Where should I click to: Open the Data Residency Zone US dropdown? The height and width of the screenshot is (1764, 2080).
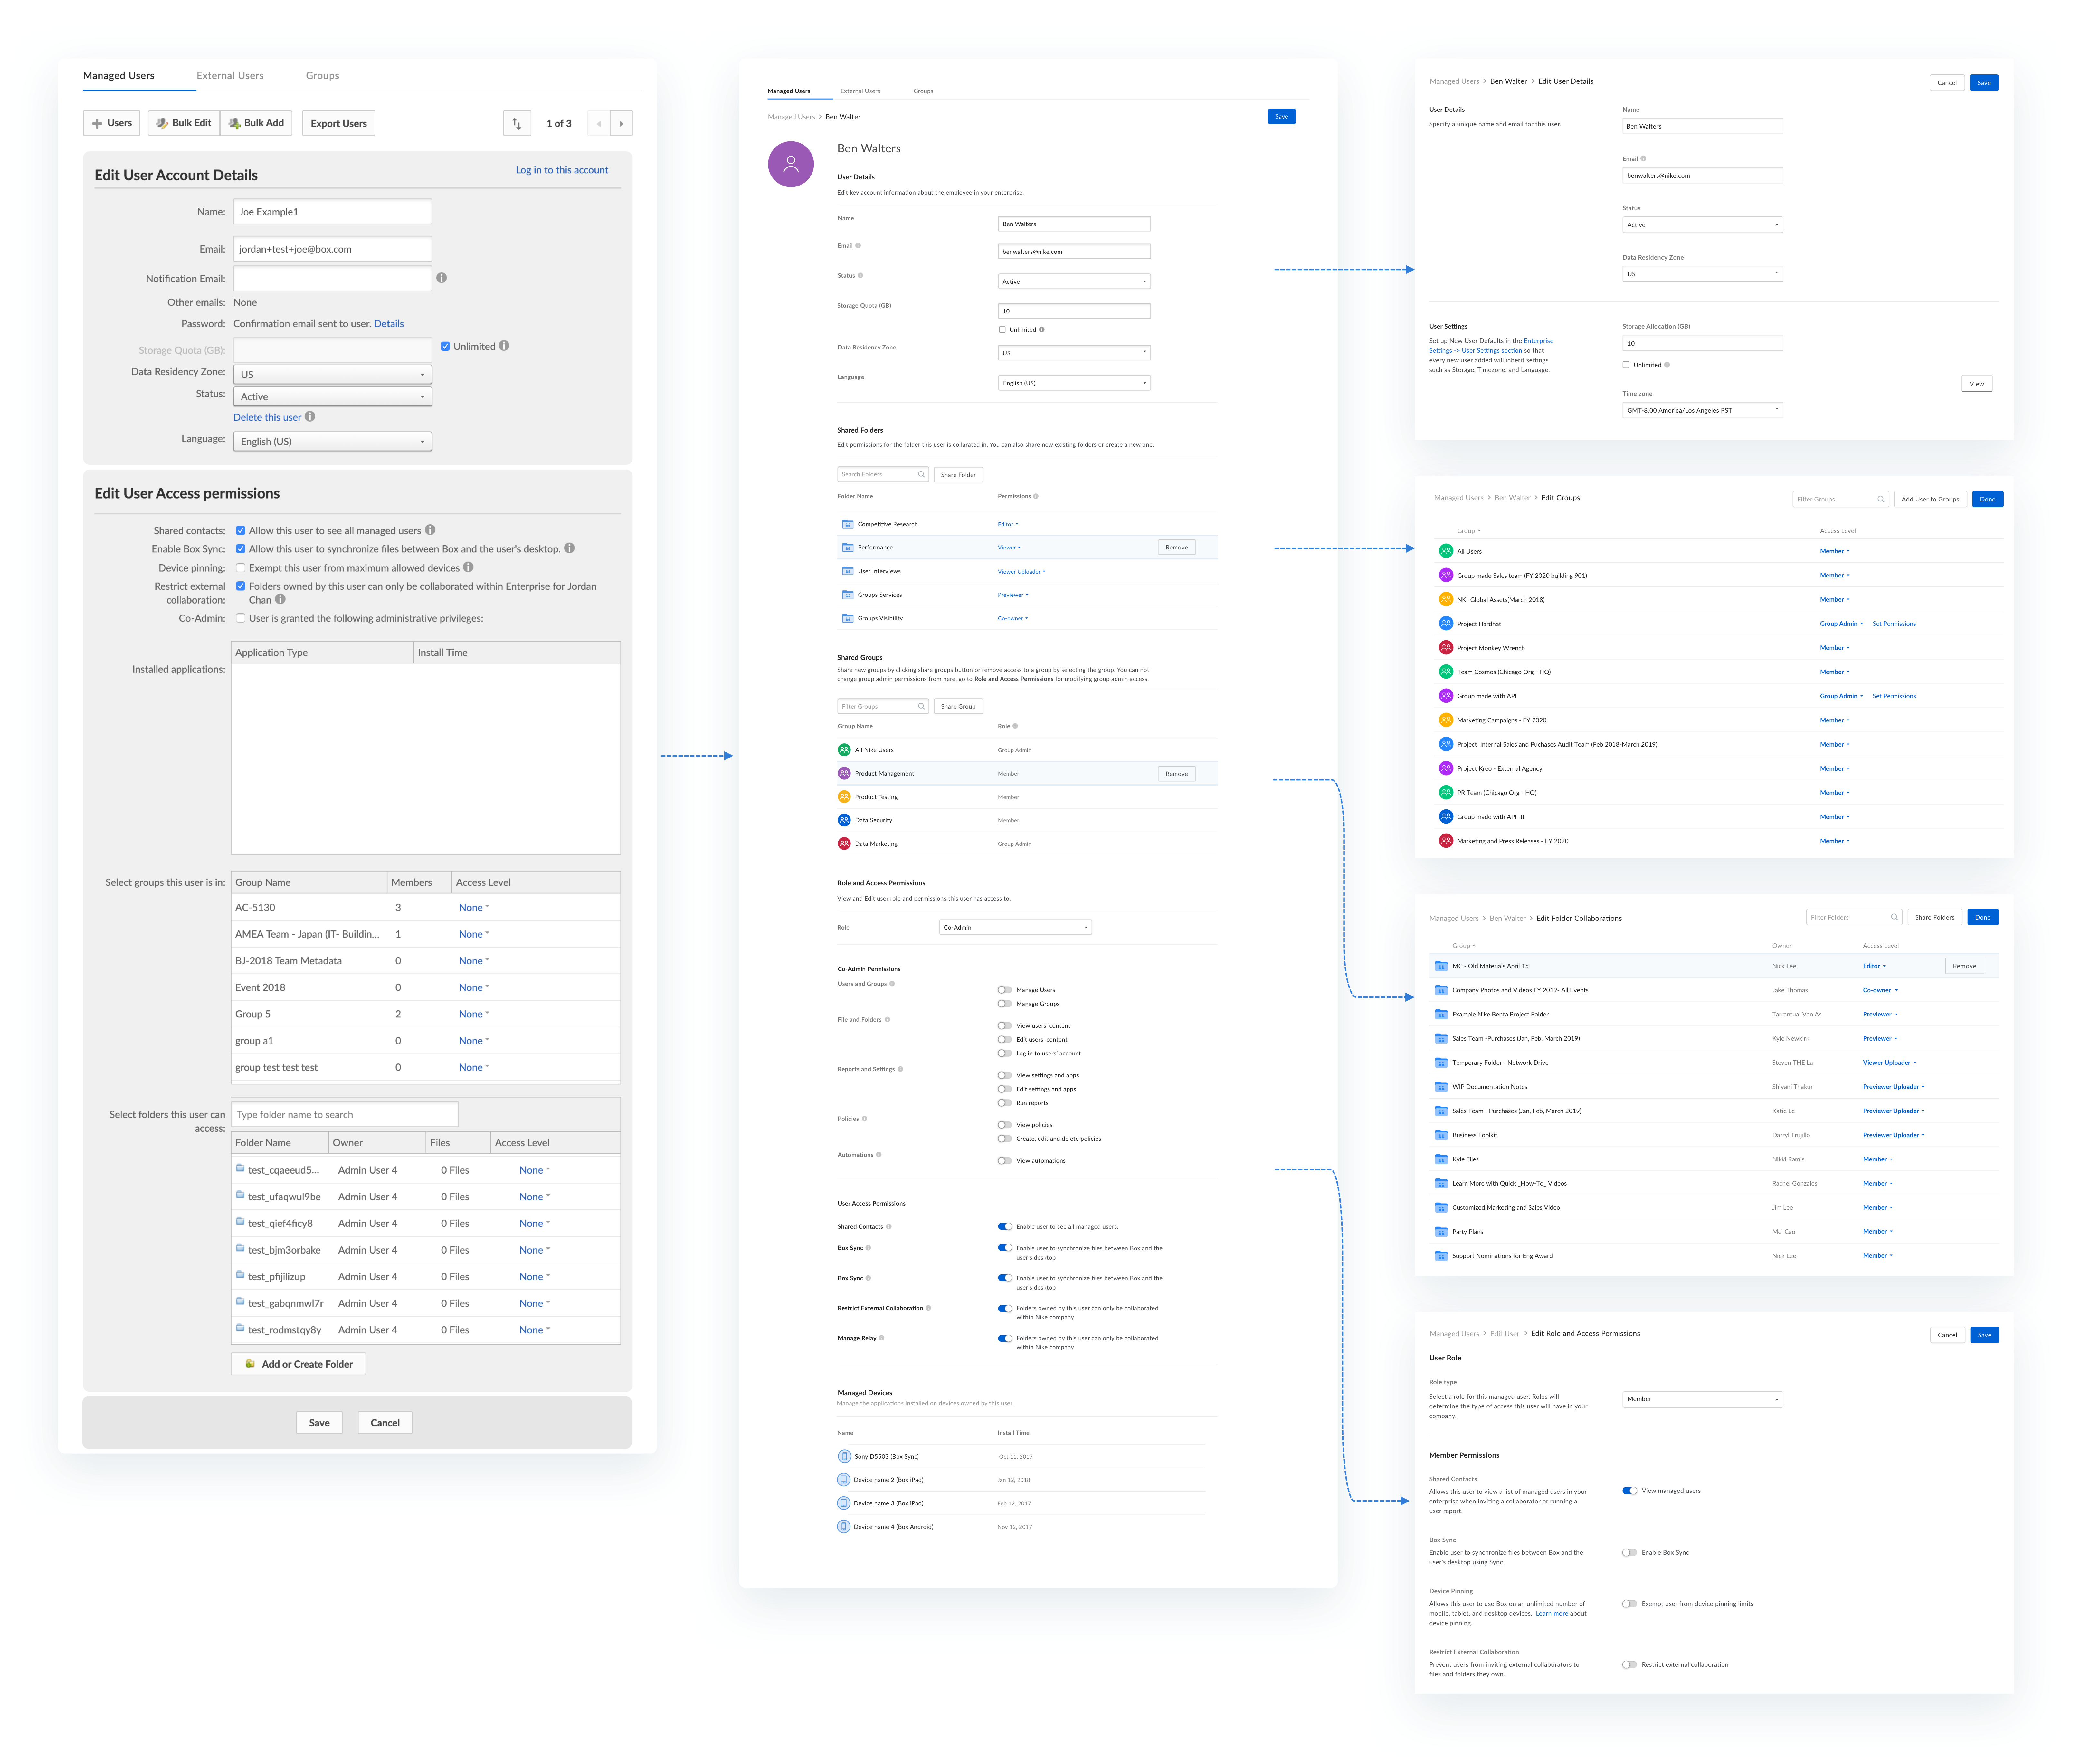click(x=332, y=374)
